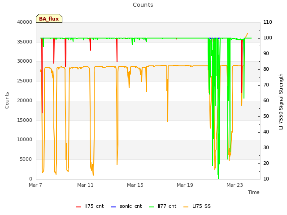Click the green li77_cnt legend swatch
This screenshot has width=287, height=215.
(x=152, y=207)
